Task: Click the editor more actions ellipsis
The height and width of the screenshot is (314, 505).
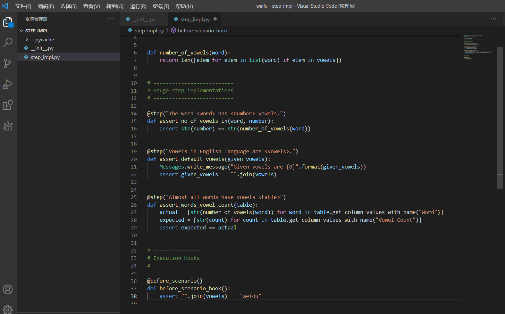Action: pyautogui.click(x=493, y=19)
